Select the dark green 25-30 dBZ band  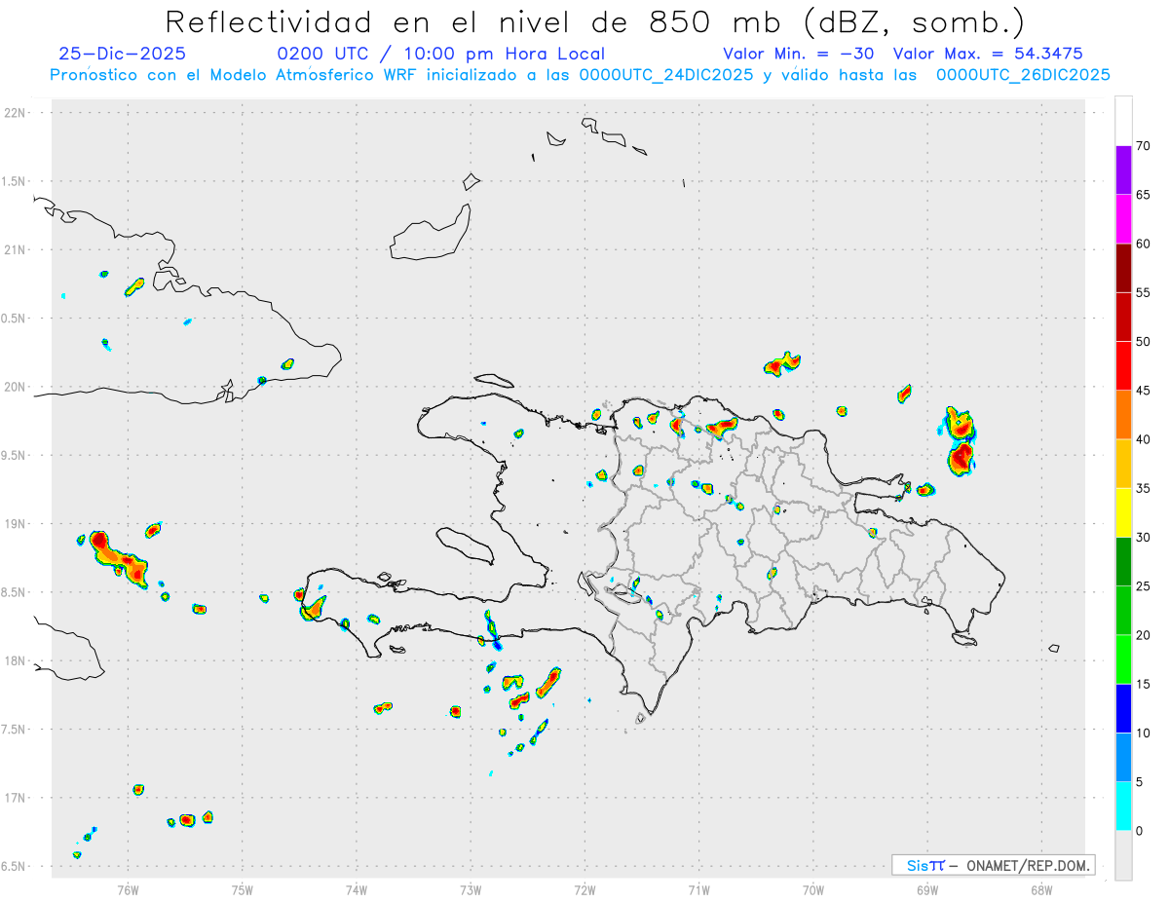point(1123,562)
